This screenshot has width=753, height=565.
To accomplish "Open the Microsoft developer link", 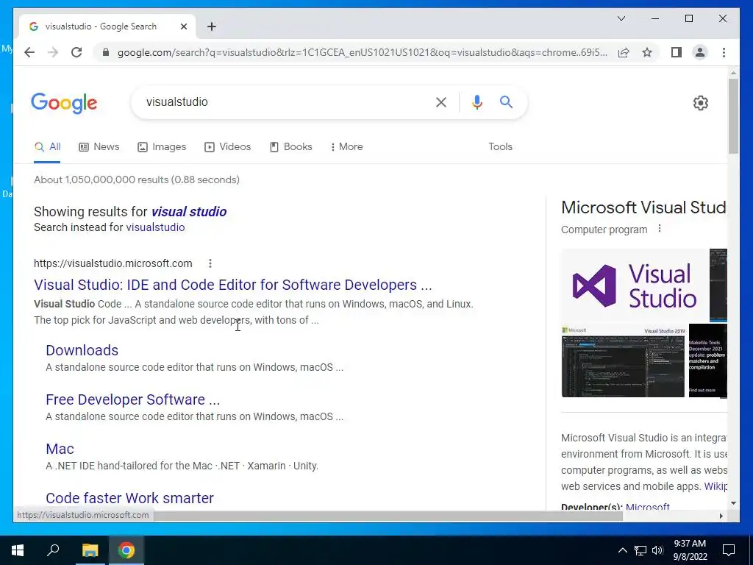I will click(647, 506).
